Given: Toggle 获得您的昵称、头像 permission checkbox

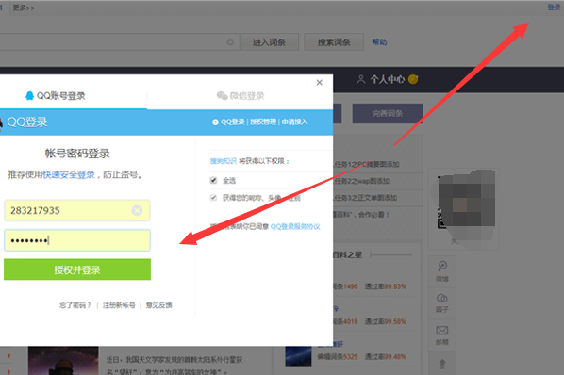Looking at the screenshot, I should pyautogui.click(x=214, y=198).
